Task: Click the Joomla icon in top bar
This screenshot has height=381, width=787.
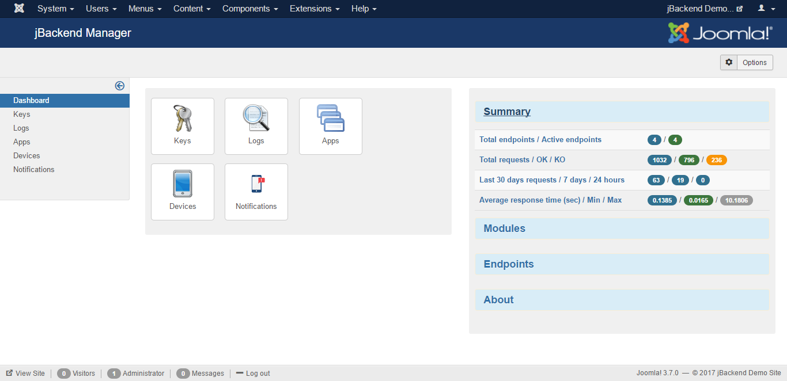Action: 19,9
